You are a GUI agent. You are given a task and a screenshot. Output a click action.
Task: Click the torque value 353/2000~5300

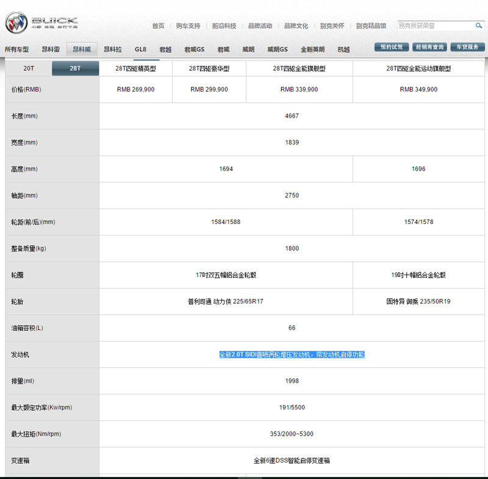[292, 434]
